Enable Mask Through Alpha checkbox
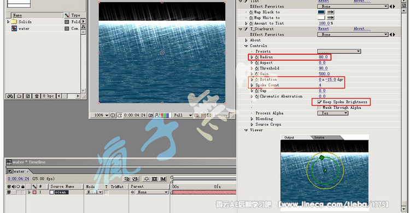 pyautogui.click(x=320, y=107)
